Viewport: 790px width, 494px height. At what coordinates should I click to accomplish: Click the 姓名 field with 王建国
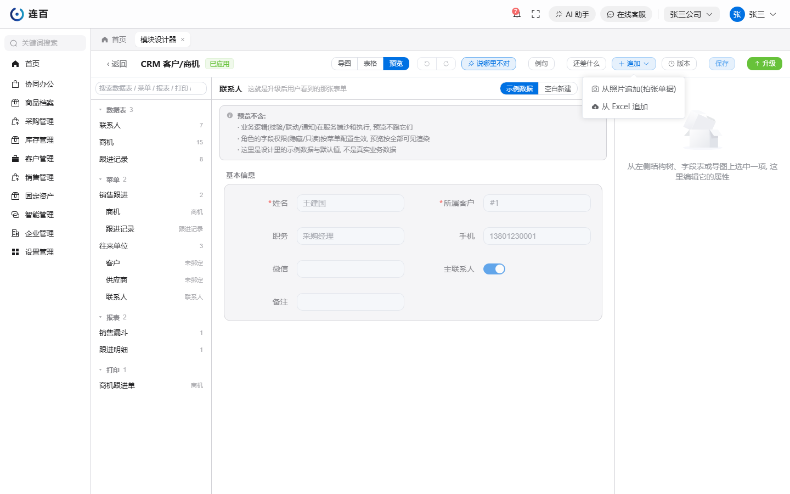[x=351, y=203]
